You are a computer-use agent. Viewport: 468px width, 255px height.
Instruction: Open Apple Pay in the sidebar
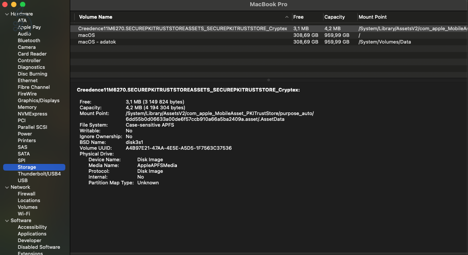pyautogui.click(x=29, y=27)
